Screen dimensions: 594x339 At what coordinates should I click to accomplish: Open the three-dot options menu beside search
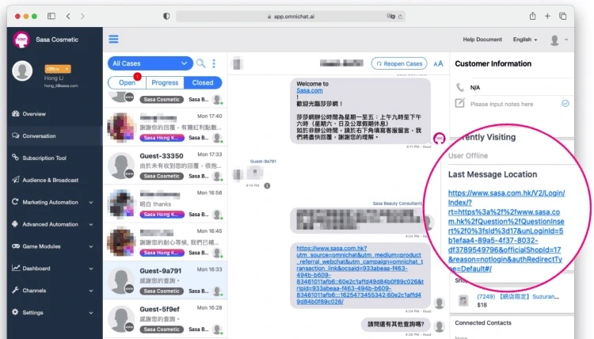click(214, 63)
